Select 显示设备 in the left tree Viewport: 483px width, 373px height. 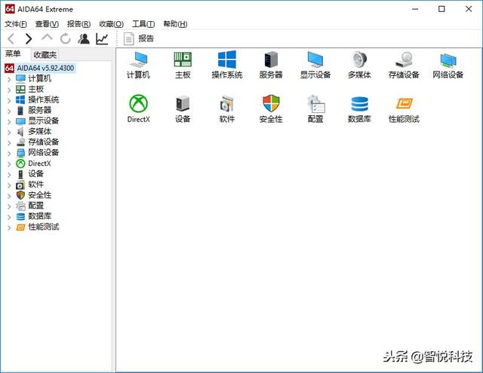click(37, 121)
